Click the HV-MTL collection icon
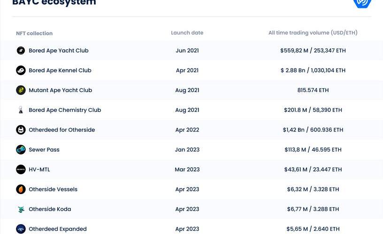The width and height of the screenshot is (383, 234). click(21, 170)
